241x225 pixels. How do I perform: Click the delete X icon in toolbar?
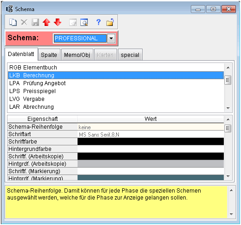coord(24,22)
